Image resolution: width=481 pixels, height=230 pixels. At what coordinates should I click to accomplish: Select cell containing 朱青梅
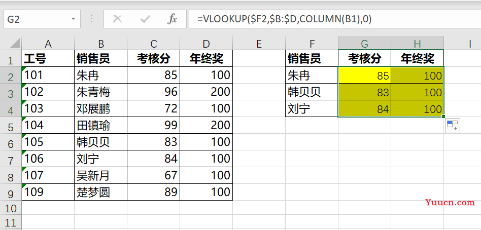click(100, 92)
